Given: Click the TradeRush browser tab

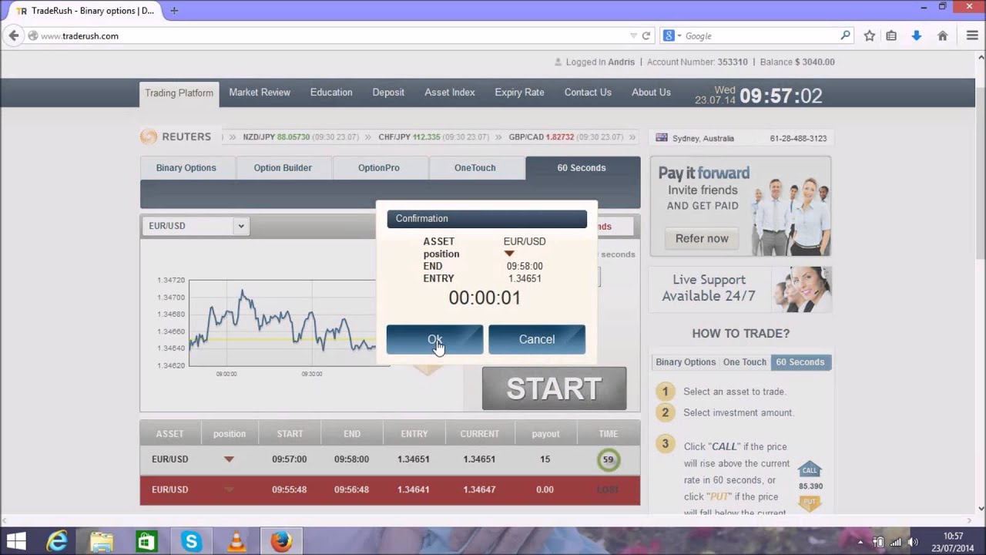Looking at the screenshot, I should 85,11.
